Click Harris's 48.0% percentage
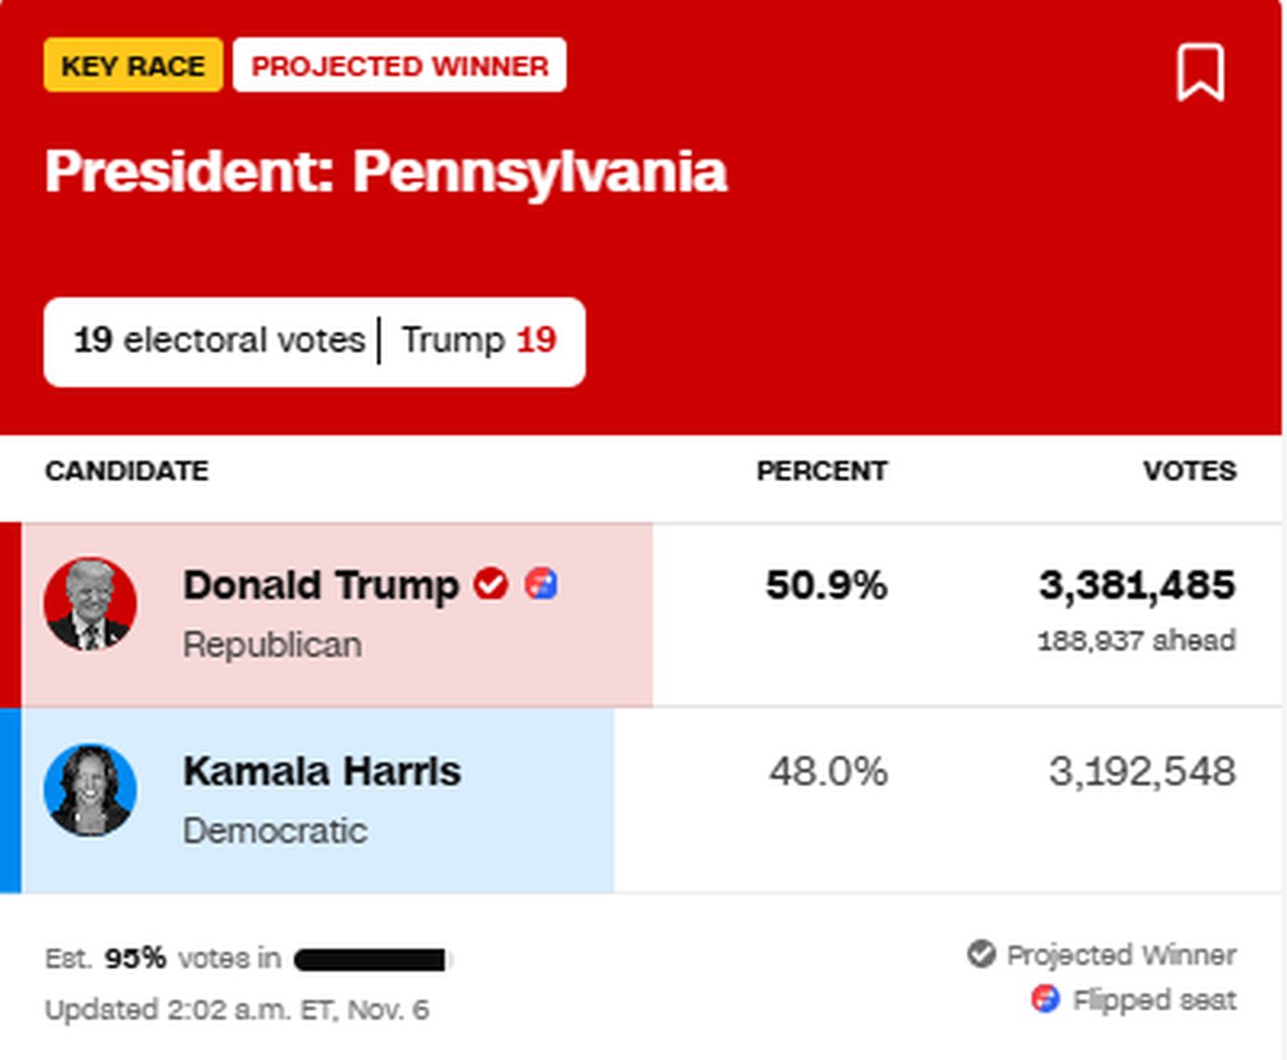This screenshot has width=1287, height=1060. point(828,771)
